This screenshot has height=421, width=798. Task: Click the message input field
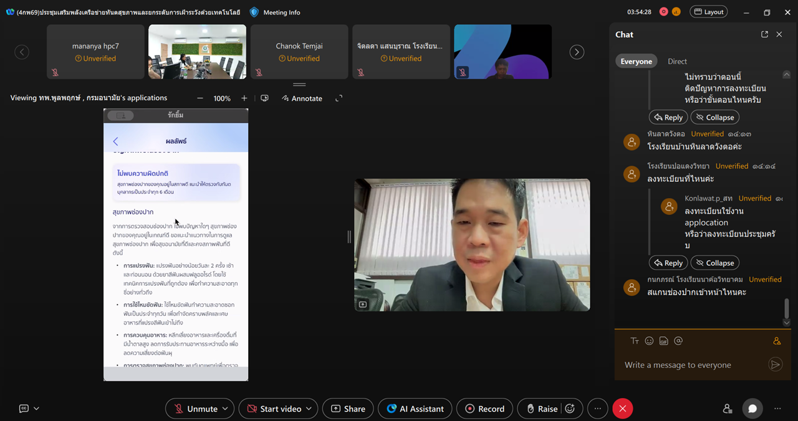click(x=692, y=365)
